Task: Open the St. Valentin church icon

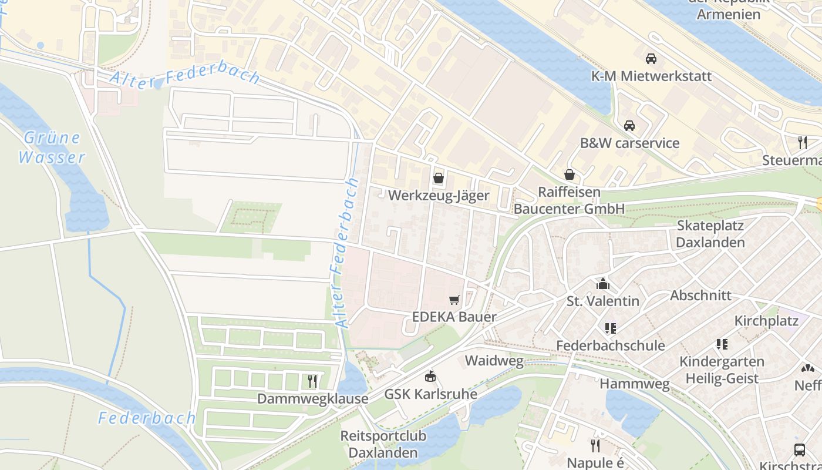Action: (602, 284)
